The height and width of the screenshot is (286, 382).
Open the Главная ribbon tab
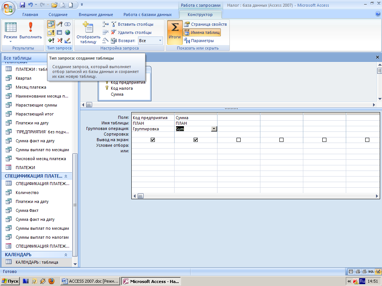coord(30,15)
